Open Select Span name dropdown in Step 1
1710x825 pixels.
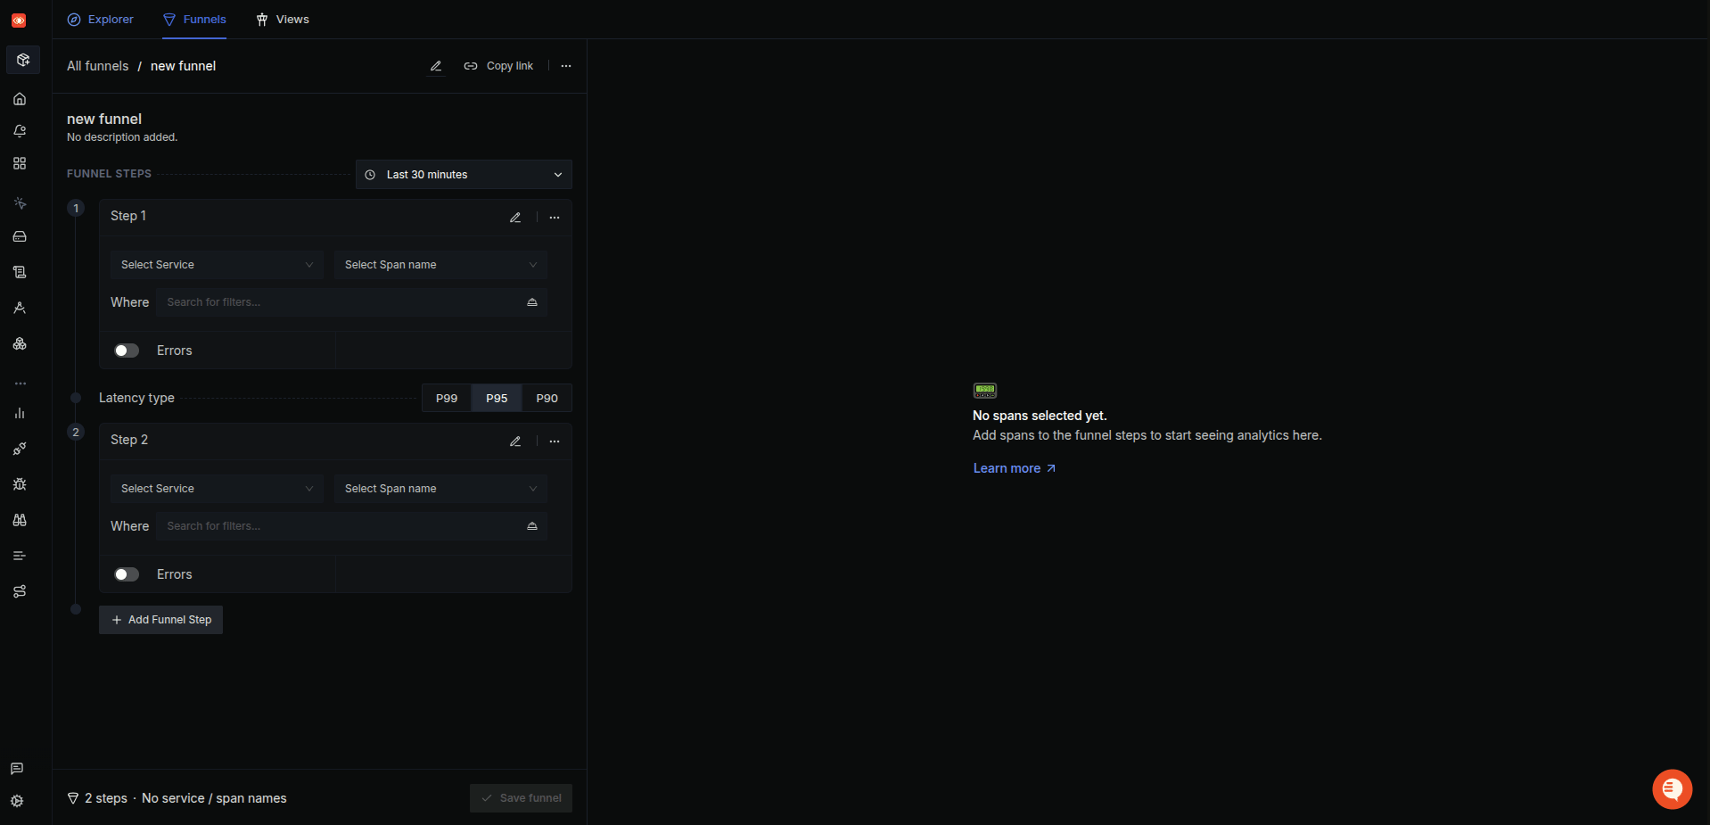pos(440,265)
